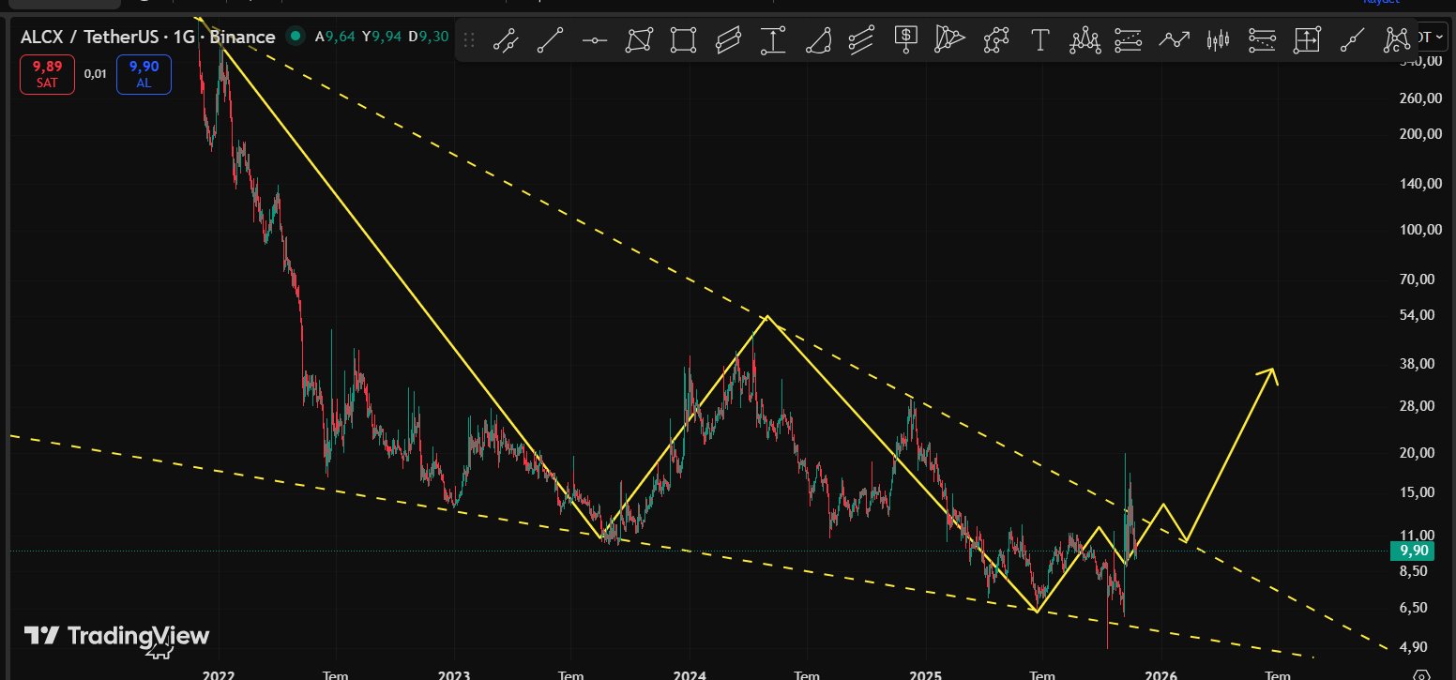Click the blue 9,90 AL buy button

click(x=144, y=74)
